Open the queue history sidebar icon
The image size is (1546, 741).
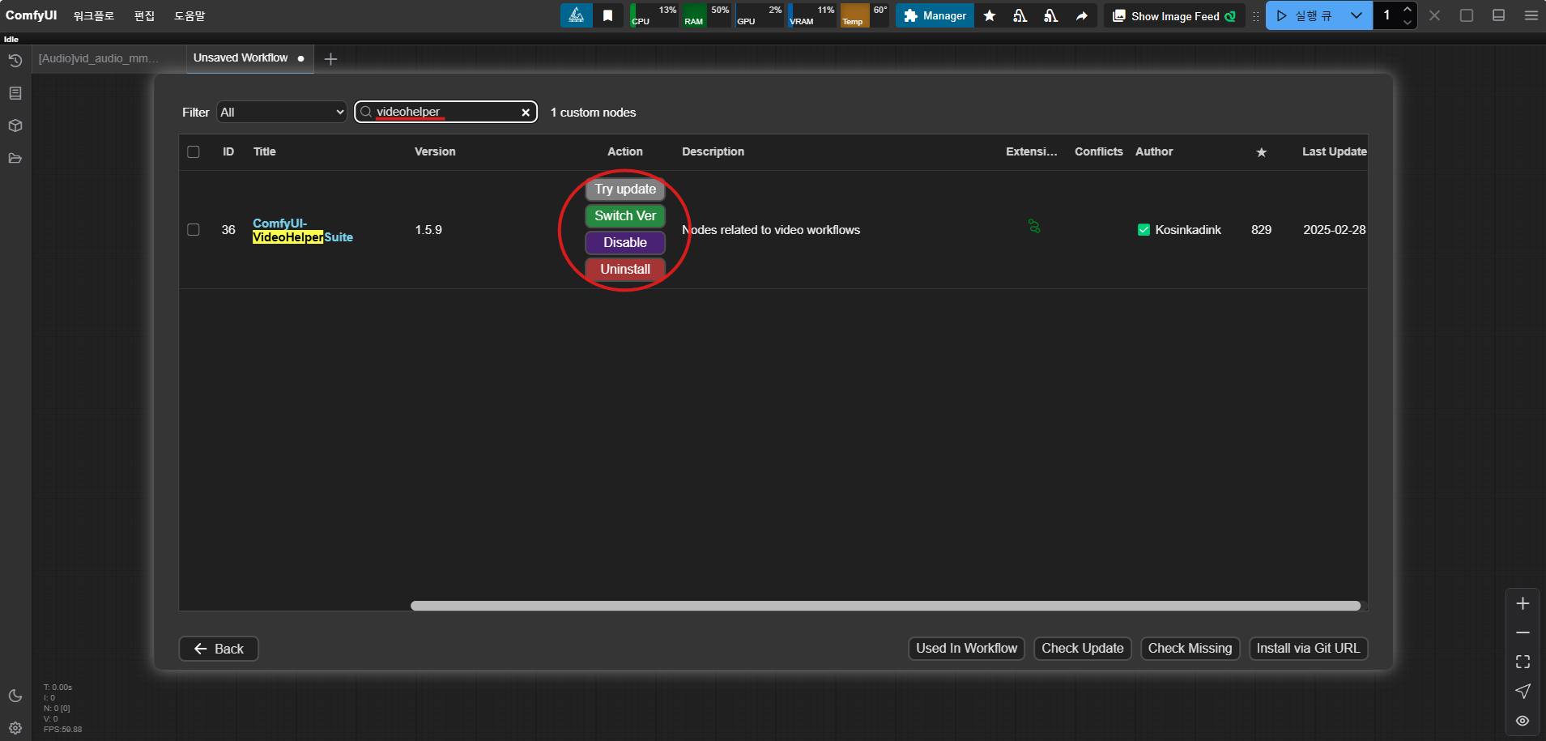(x=15, y=61)
